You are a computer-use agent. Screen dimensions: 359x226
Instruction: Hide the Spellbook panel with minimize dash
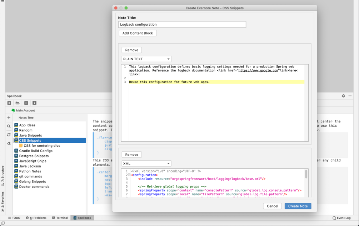[350, 96]
